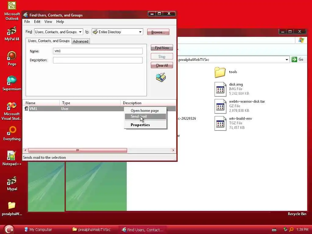Select wtv-build-env TGZ file icon
Screen dimensions: 312x234
pos(220,123)
